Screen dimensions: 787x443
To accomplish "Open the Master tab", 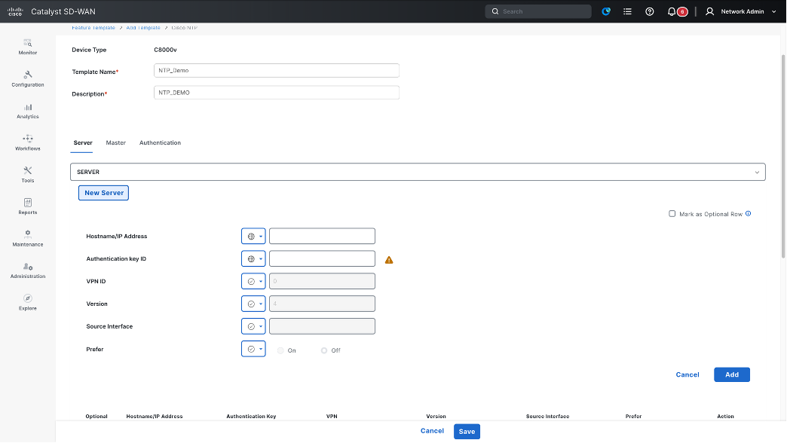I will coord(115,142).
